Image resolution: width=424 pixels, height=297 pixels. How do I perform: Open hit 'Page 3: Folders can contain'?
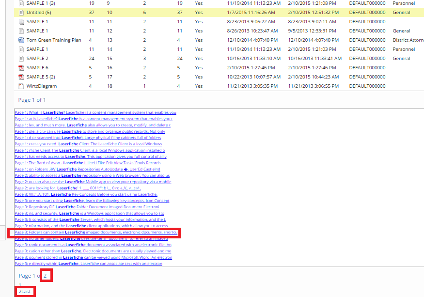[96, 232]
